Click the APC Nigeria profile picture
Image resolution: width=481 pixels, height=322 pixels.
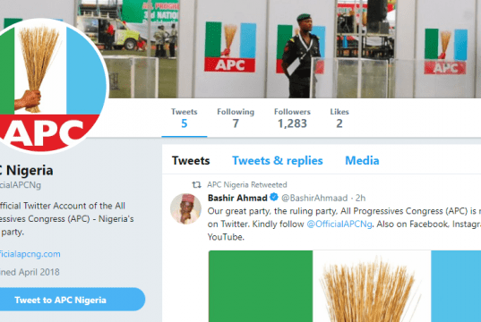coord(49,86)
